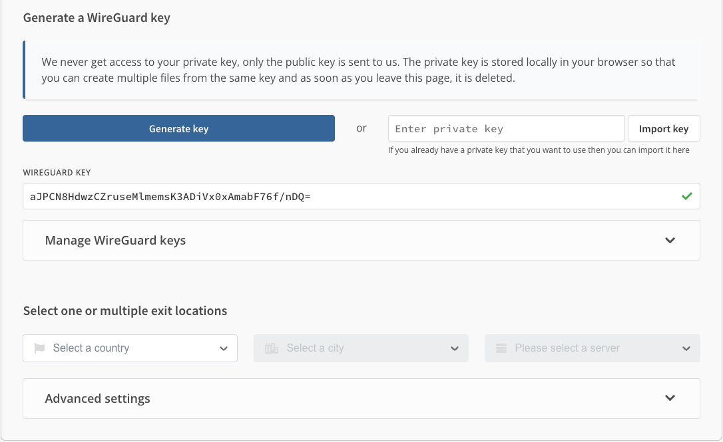Click the server dropdown chevron arrow
Viewport: 723px width, 442px height.
[686, 348]
